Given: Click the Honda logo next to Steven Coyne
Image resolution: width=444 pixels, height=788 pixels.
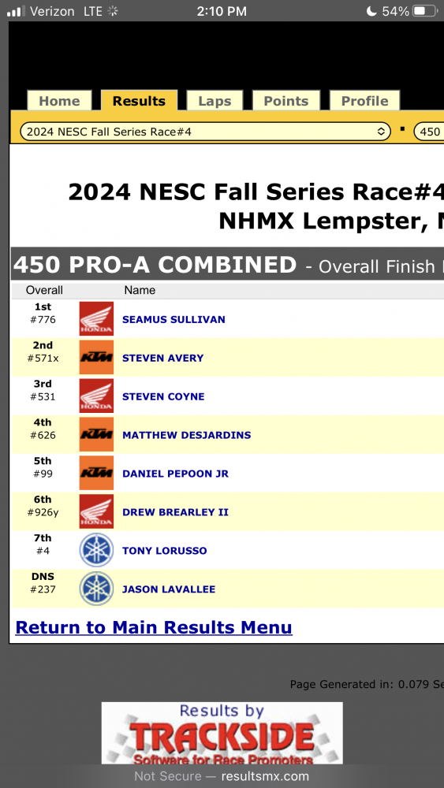Looking at the screenshot, I should pos(96,396).
